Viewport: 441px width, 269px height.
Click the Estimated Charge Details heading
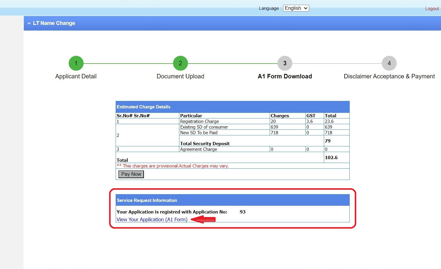pyautogui.click(x=143, y=107)
